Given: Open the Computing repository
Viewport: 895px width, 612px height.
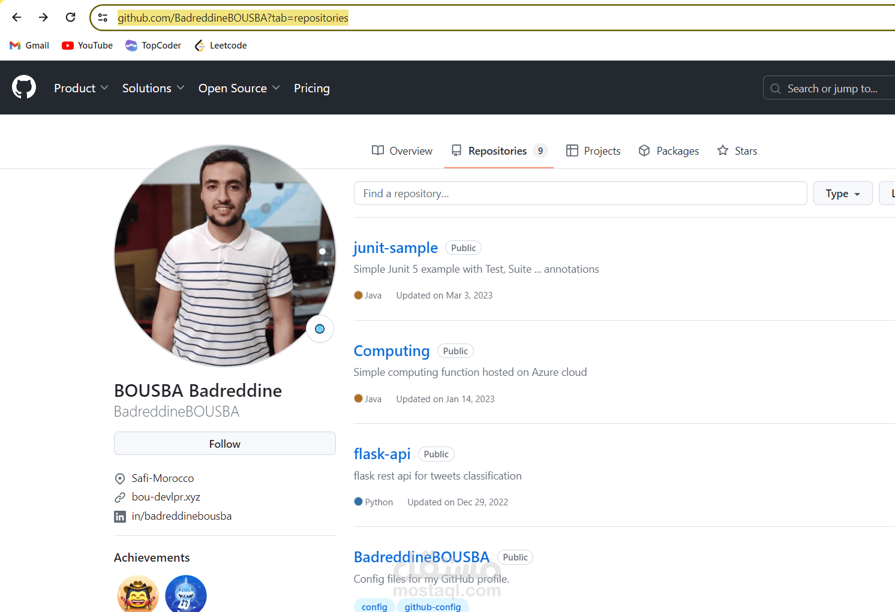Looking at the screenshot, I should click(392, 351).
